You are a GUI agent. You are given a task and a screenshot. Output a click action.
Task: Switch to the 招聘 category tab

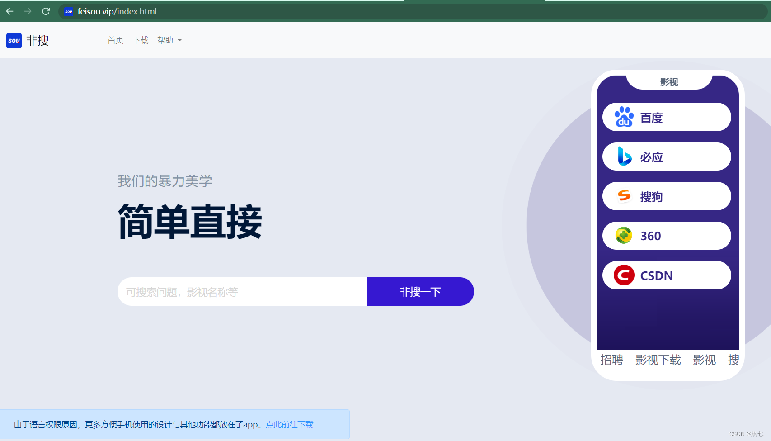pos(611,360)
